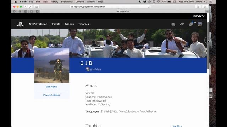Click the SONY logo
The width and height of the screenshot is (227, 127).
(199, 16)
